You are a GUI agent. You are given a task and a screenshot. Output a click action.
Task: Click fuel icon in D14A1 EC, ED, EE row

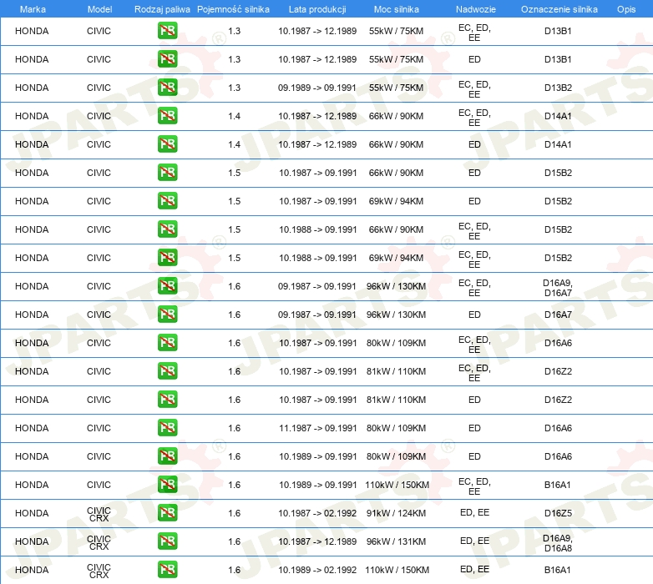pyautogui.click(x=167, y=116)
